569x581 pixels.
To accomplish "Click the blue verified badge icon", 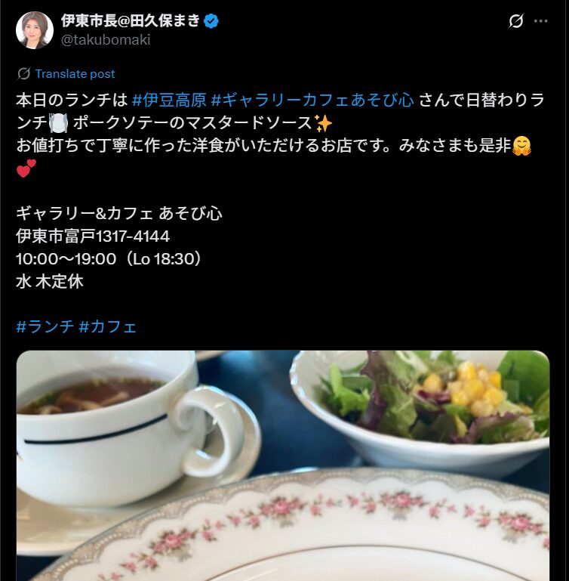I will [x=211, y=21].
